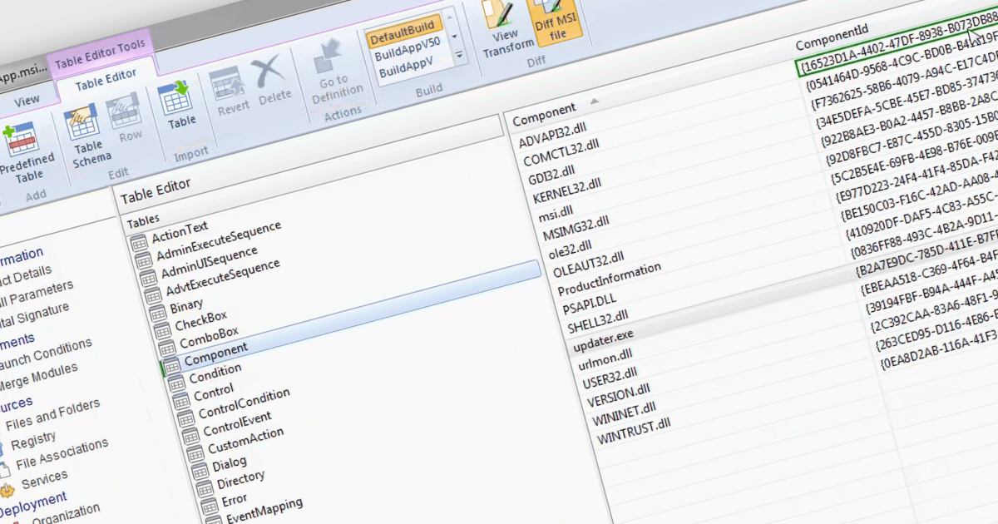
Task: Open the View ribbon tab
Action: tap(27, 100)
